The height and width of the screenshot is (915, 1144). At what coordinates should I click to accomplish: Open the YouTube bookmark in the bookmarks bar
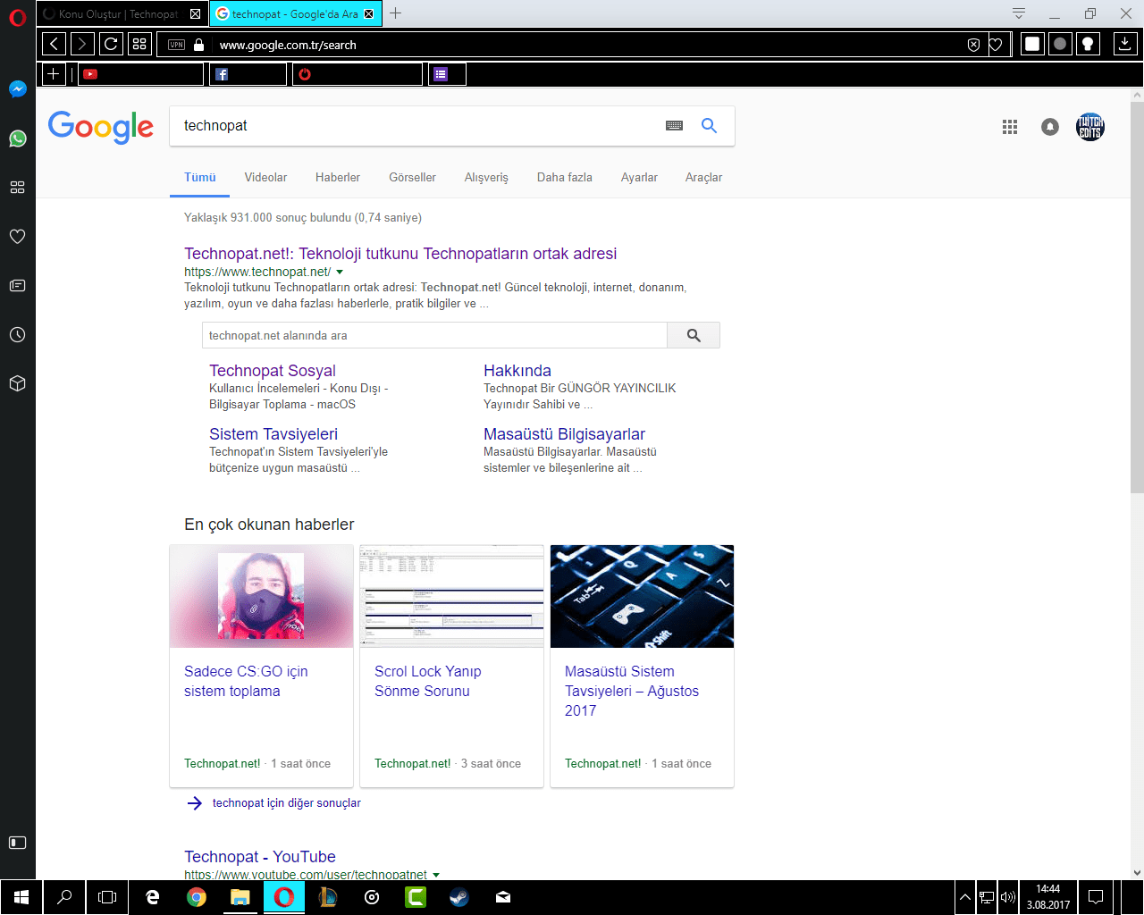[90, 74]
